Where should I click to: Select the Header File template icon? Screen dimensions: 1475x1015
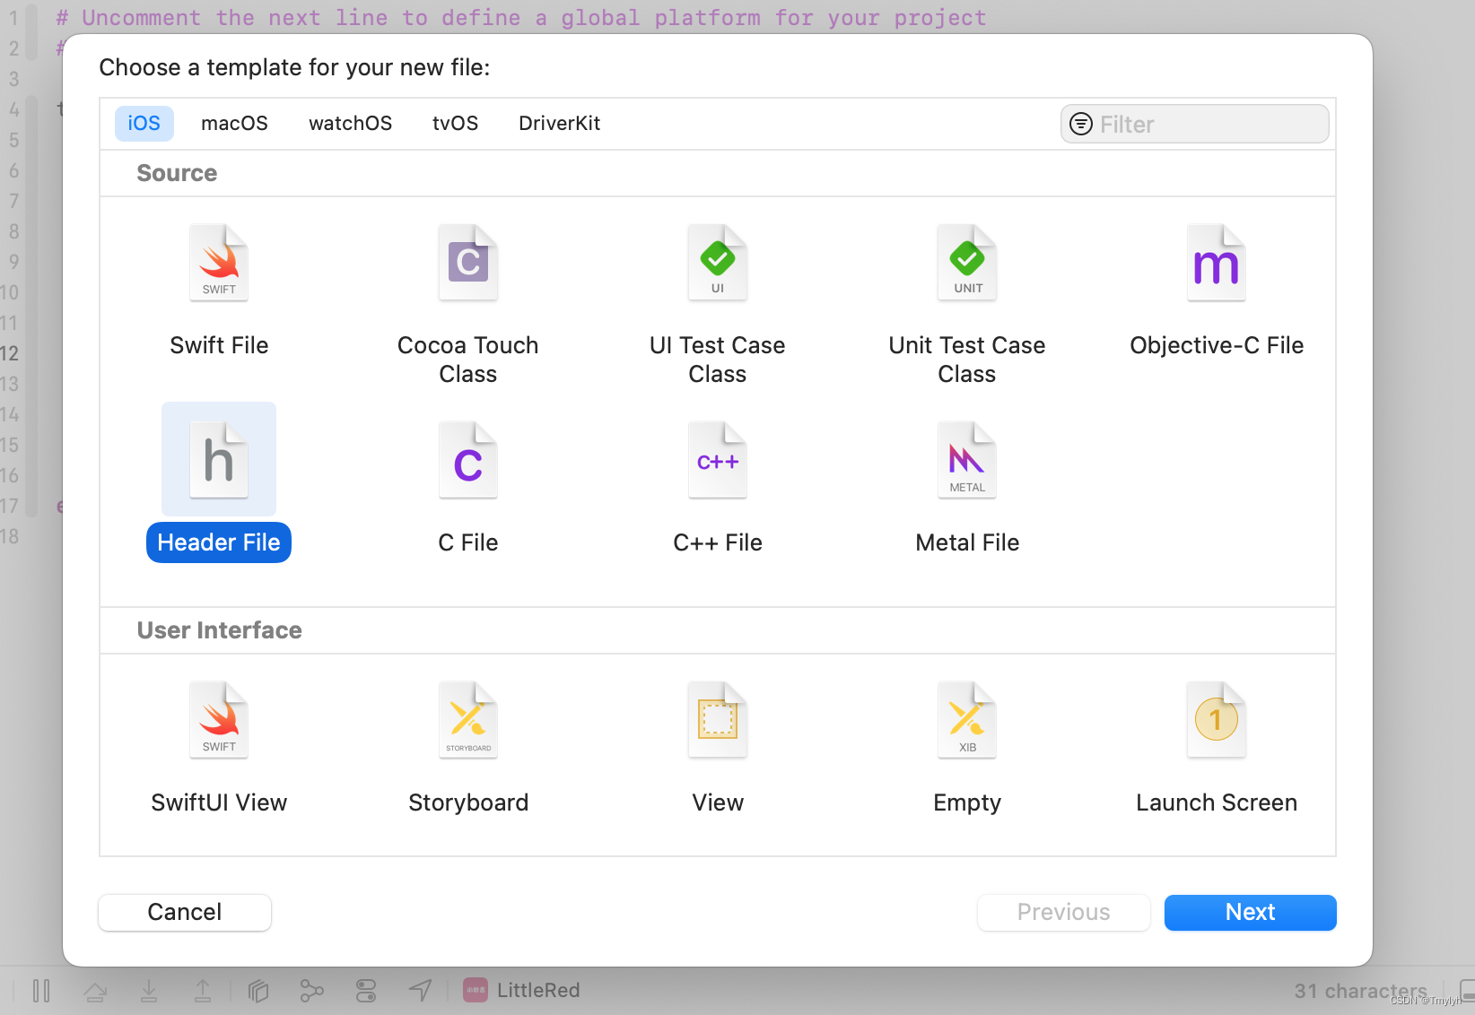pos(219,460)
